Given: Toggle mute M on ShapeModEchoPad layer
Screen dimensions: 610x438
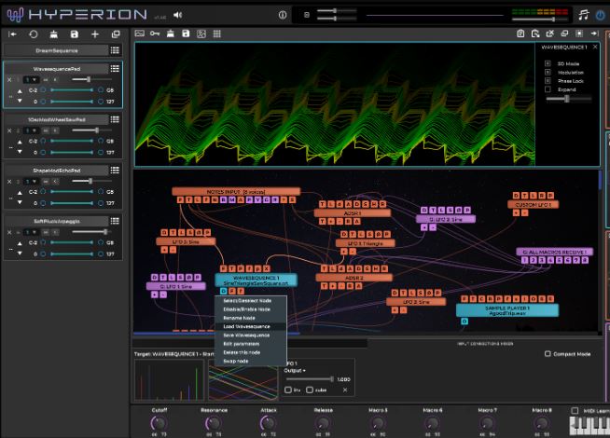Looking at the screenshot, I should coord(46,182).
